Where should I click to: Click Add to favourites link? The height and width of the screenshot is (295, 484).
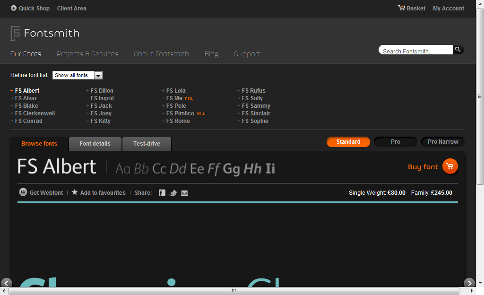[103, 193]
